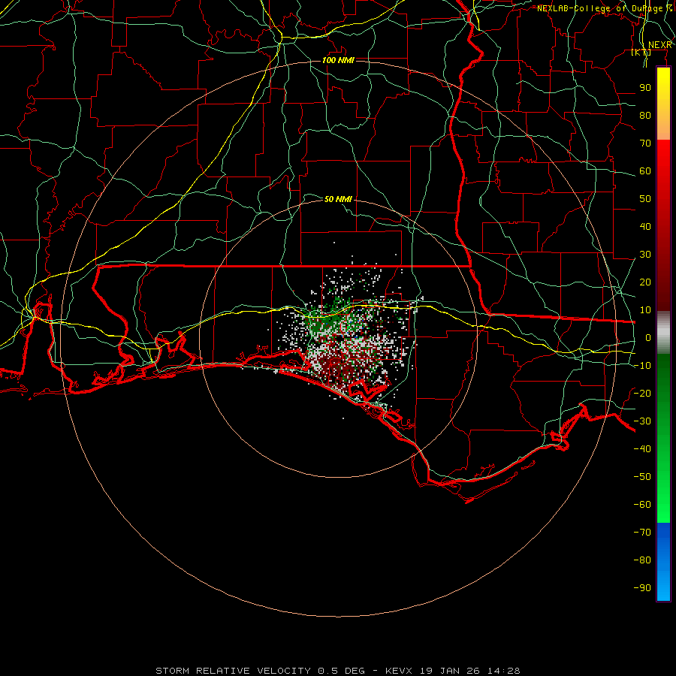Click the 20 value on velocity scale
676x676 pixels.
[x=645, y=282]
